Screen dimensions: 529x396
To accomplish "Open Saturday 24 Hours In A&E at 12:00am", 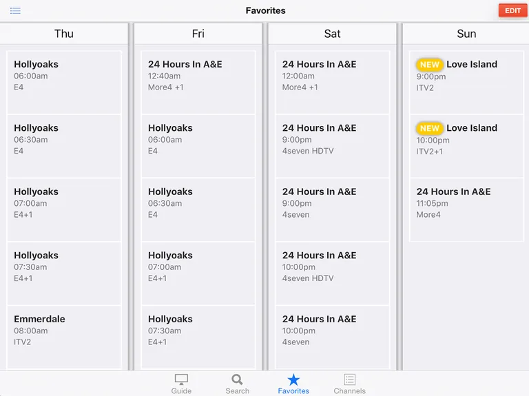I will [x=332, y=82].
